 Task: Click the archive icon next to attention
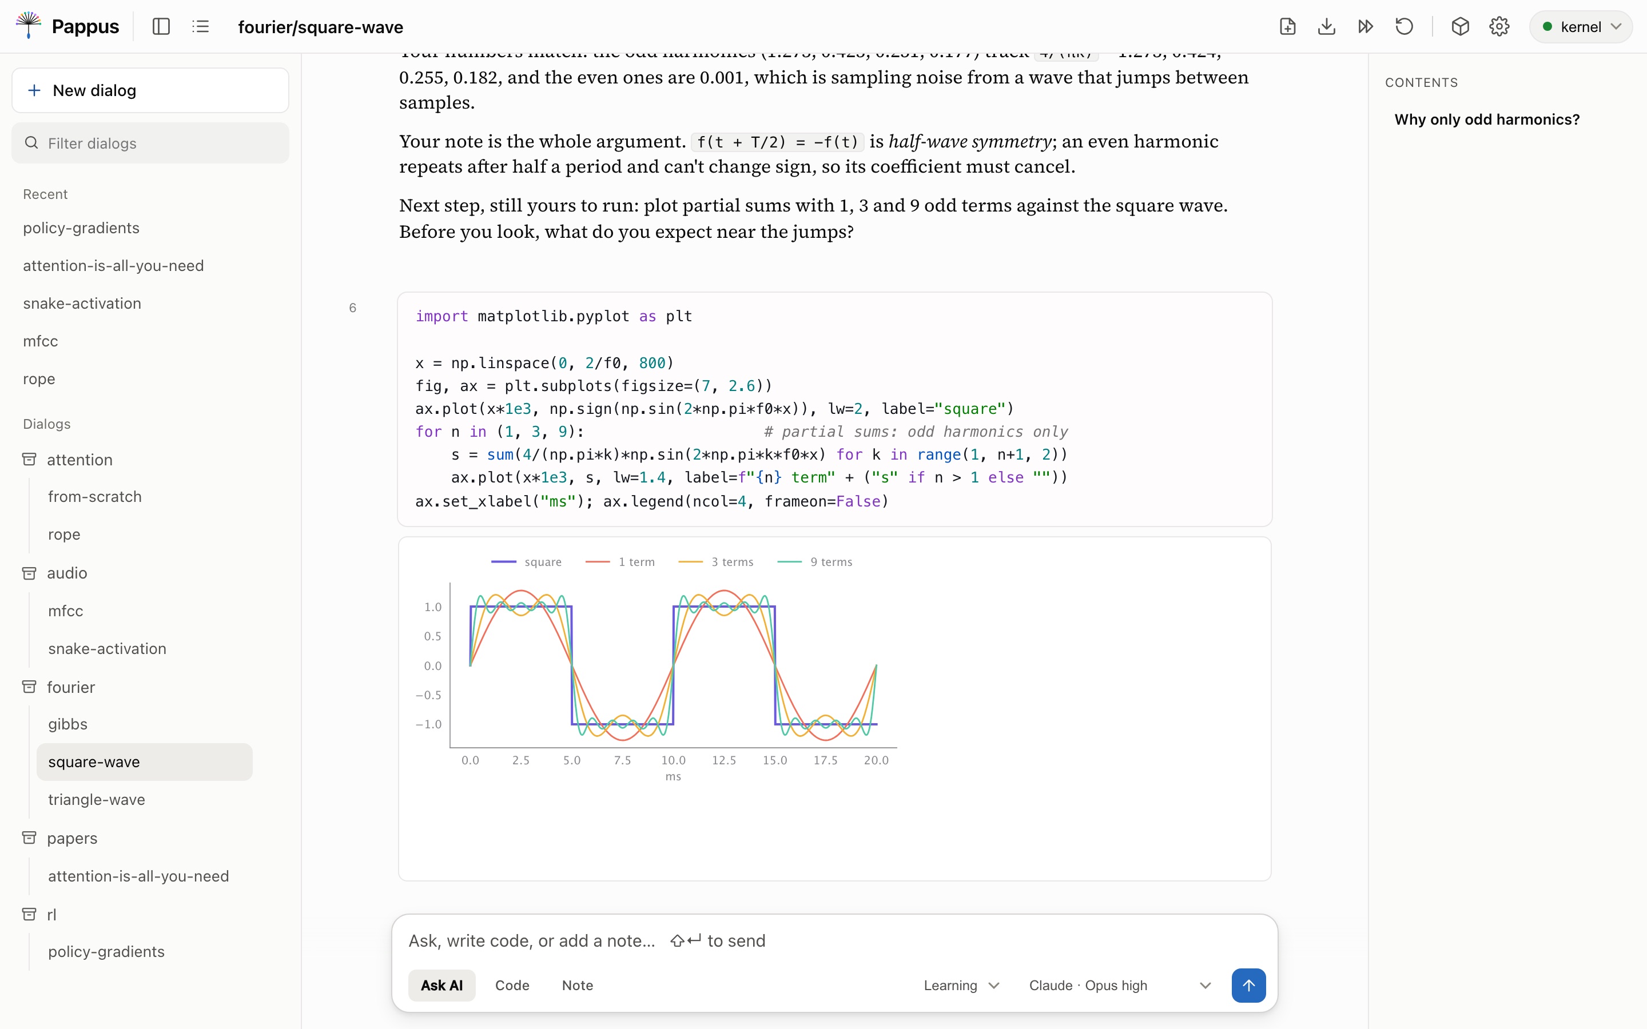pos(29,460)
